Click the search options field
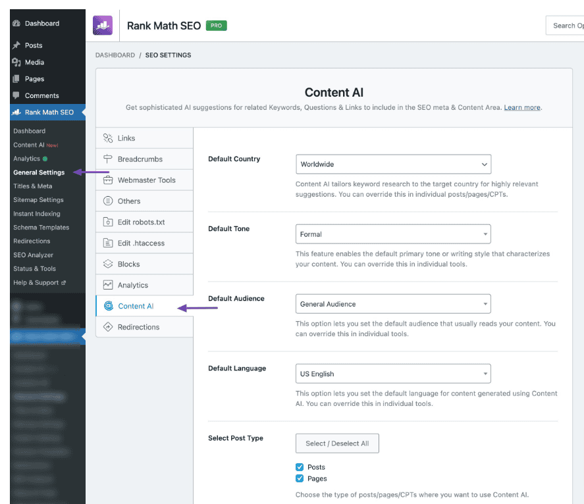The width and height of the screenshot is (584, 504). click(566, 26)
